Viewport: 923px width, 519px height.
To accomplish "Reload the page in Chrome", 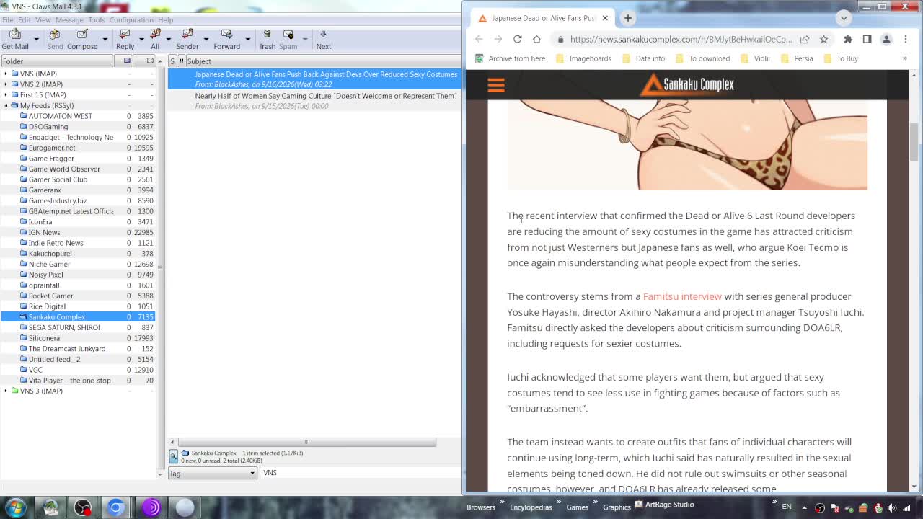I will [x=517, y=39].
